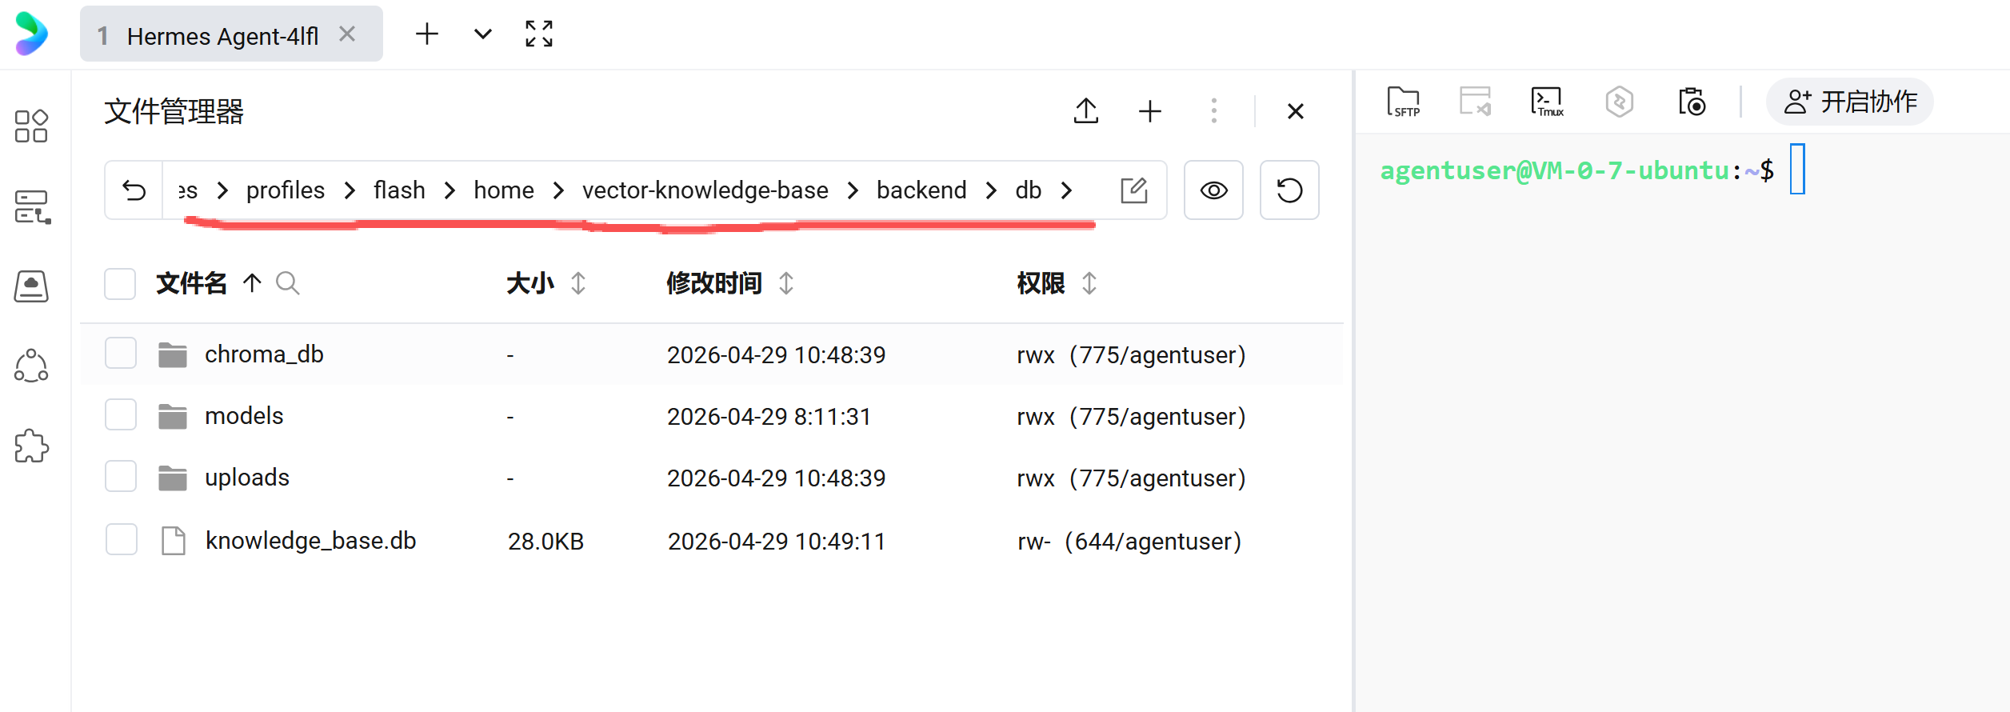Click the edit path pencil icon
2010x712 pixels.
click(x=1133, y=190)
